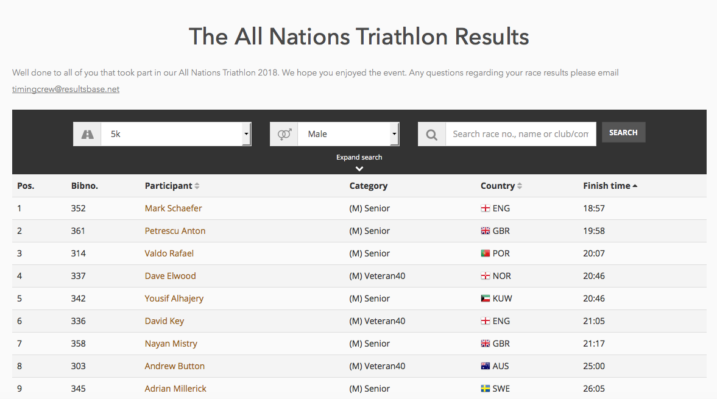Sort by the Participant column header
The height and width of the screenshot is (399, 717).
[168, 186]
